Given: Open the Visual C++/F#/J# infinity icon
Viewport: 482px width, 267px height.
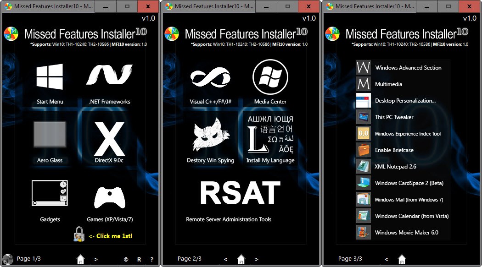Looking at the screenshot, I should click(x=210, y=77).
